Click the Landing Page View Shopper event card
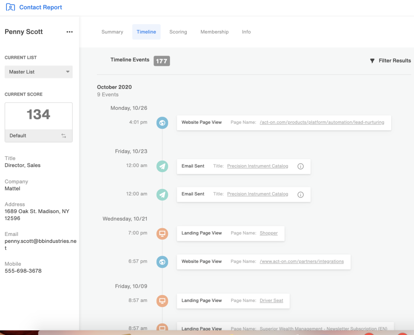This screenshot has height=335, width=414. pos(231,233)
